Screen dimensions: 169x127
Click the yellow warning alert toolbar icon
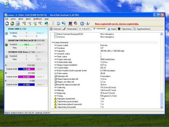[12, 24]
